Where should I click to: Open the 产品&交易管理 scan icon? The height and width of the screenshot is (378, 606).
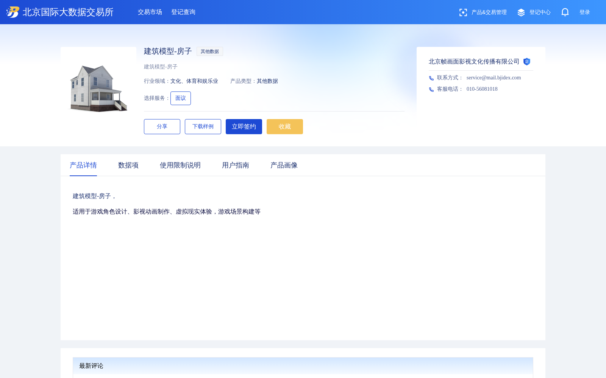click(x=463, y=12)
